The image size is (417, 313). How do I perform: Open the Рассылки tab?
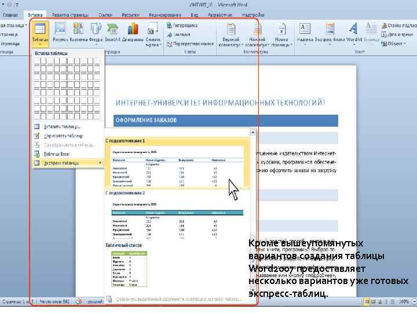click(130, 15)
